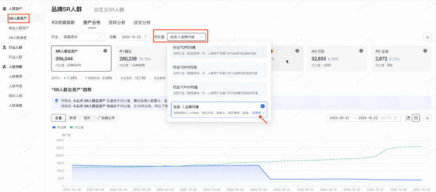Add the 5R人群总资产 card via its plus icon
The height and width of the screenshot is (192, 436).
coord(105,51)
